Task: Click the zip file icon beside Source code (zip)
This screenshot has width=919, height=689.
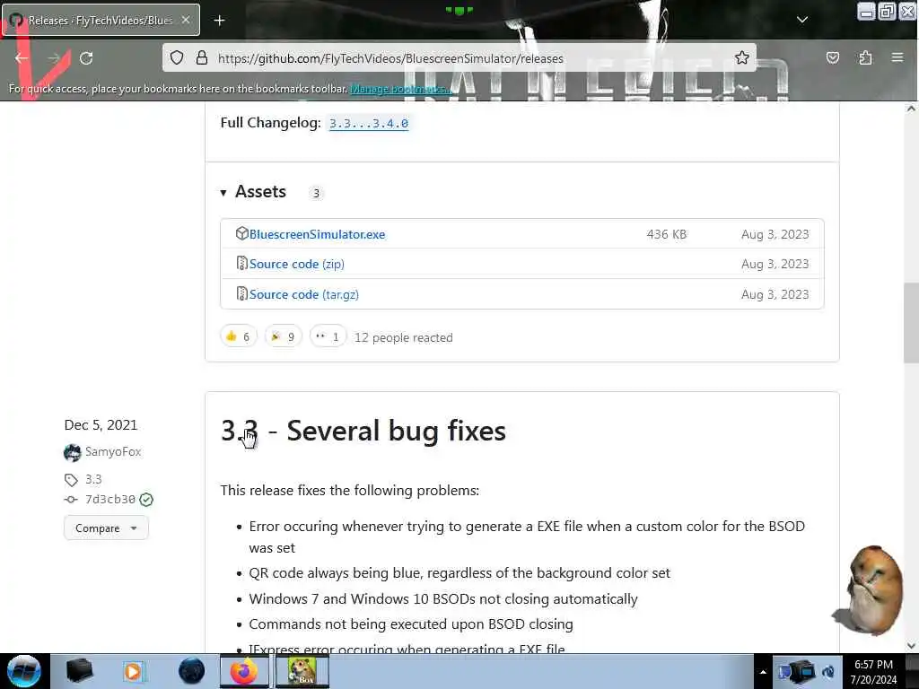Action: coord(241,263)
